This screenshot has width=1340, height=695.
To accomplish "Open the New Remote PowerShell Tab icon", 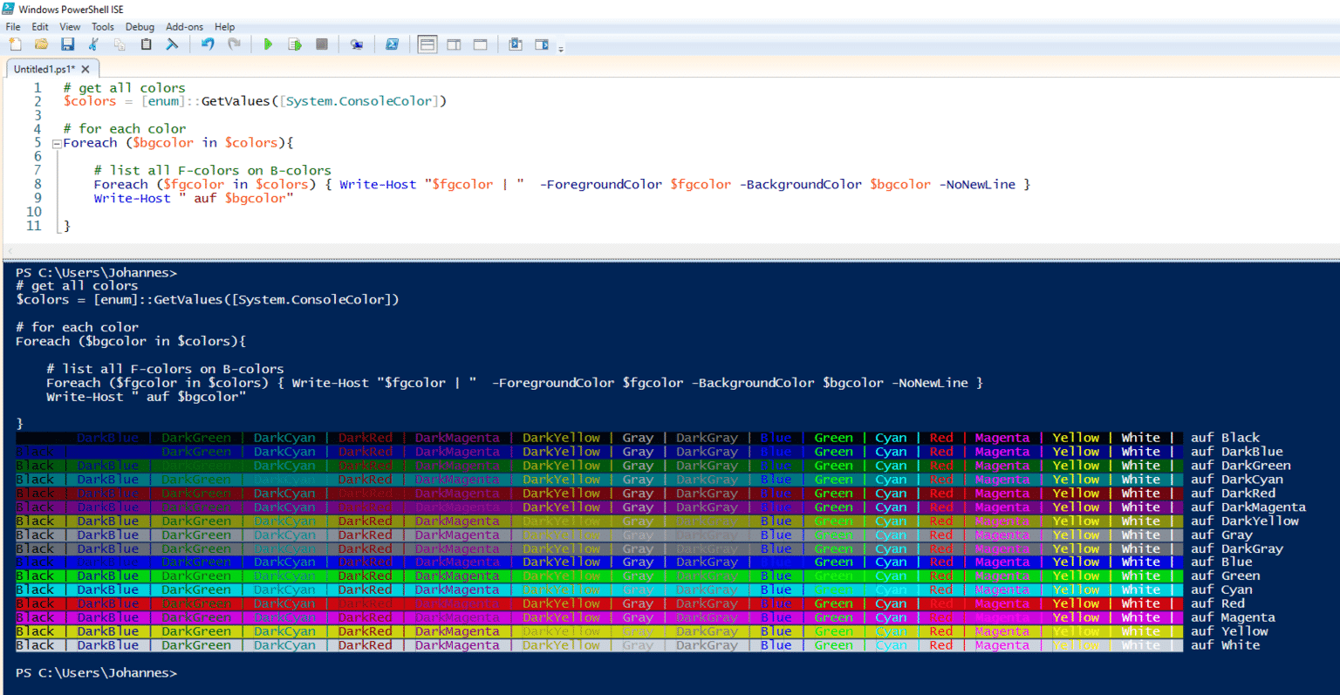I will tap(356, 44).
